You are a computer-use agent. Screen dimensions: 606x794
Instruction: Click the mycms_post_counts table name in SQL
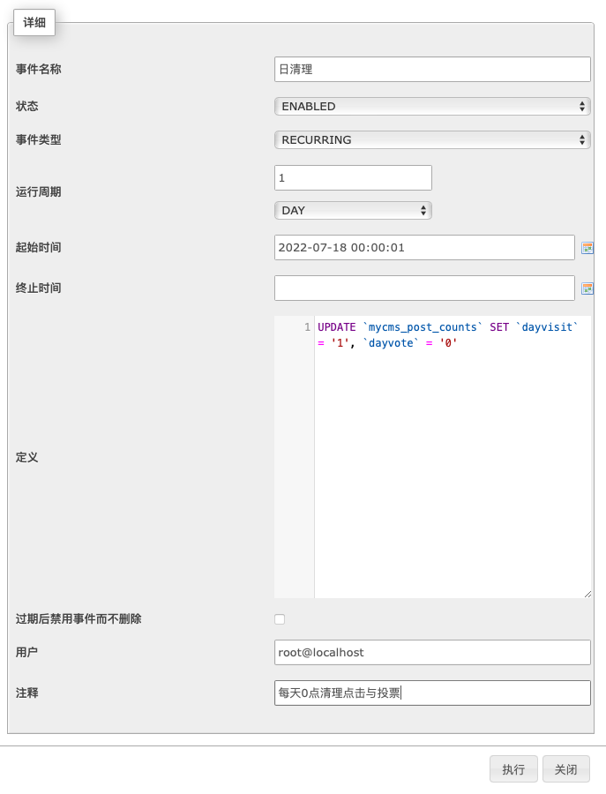tap(425, 326)
